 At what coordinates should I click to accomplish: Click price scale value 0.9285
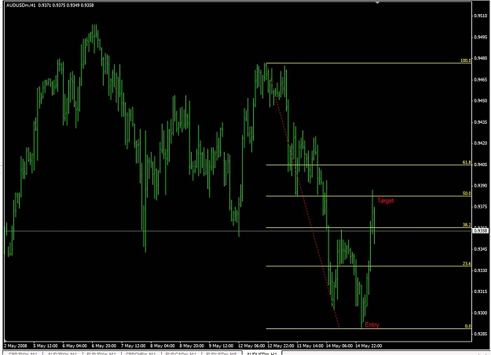tap(480, 334)
